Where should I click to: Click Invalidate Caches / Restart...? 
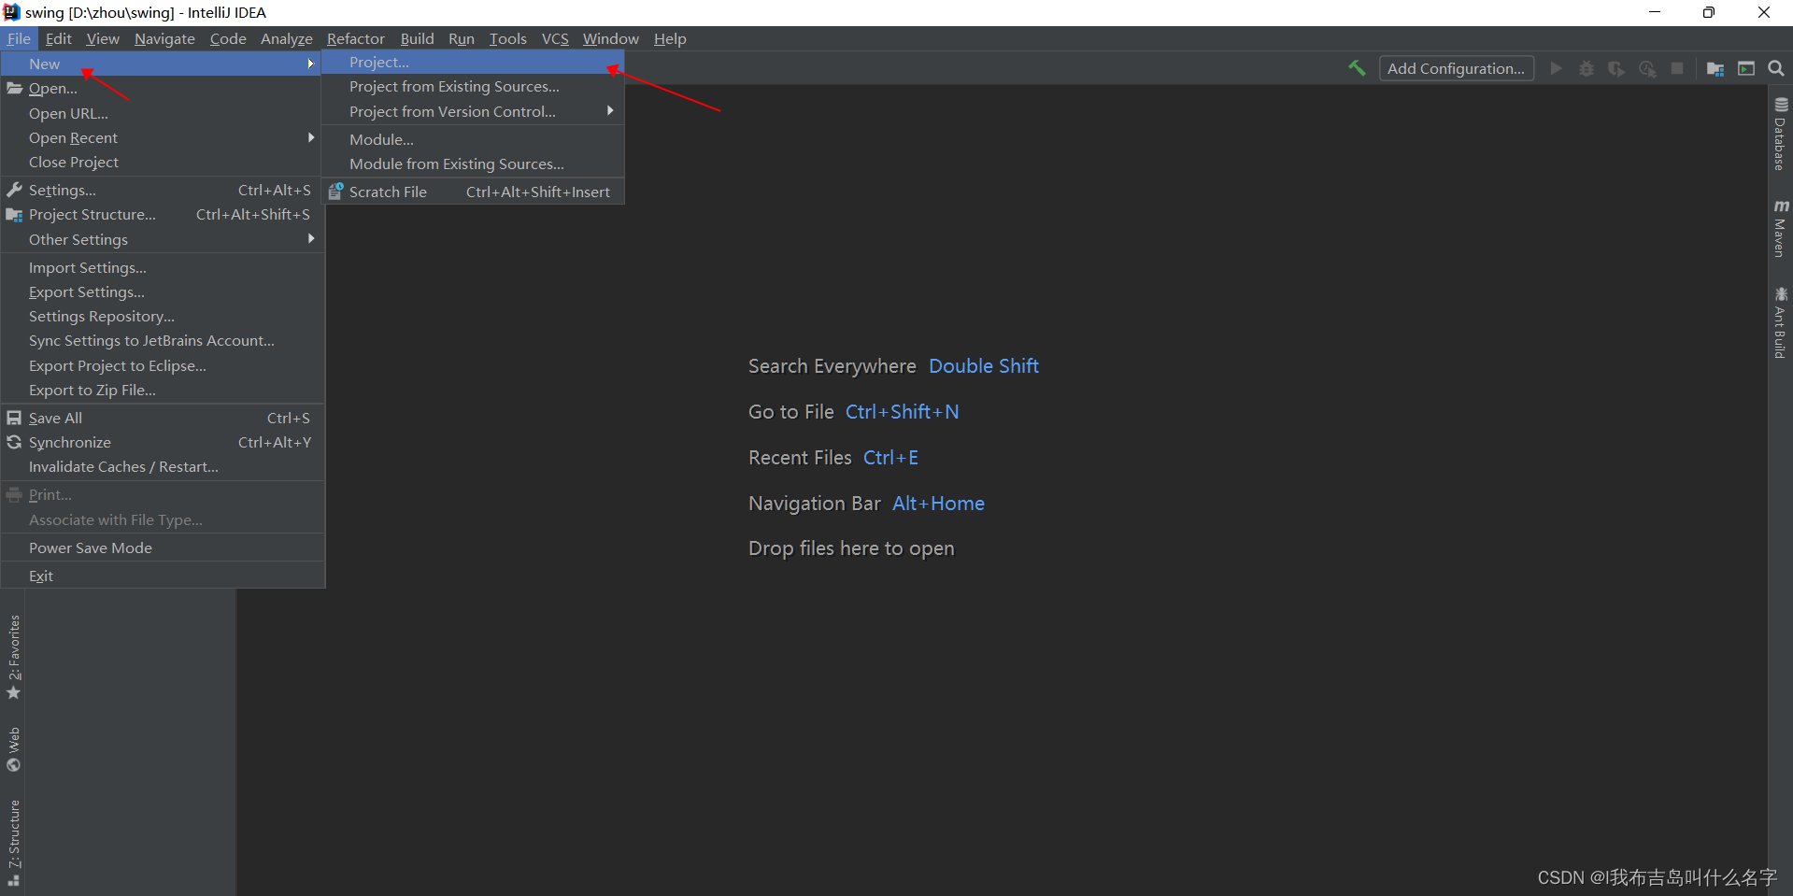(x=163, y=466)
